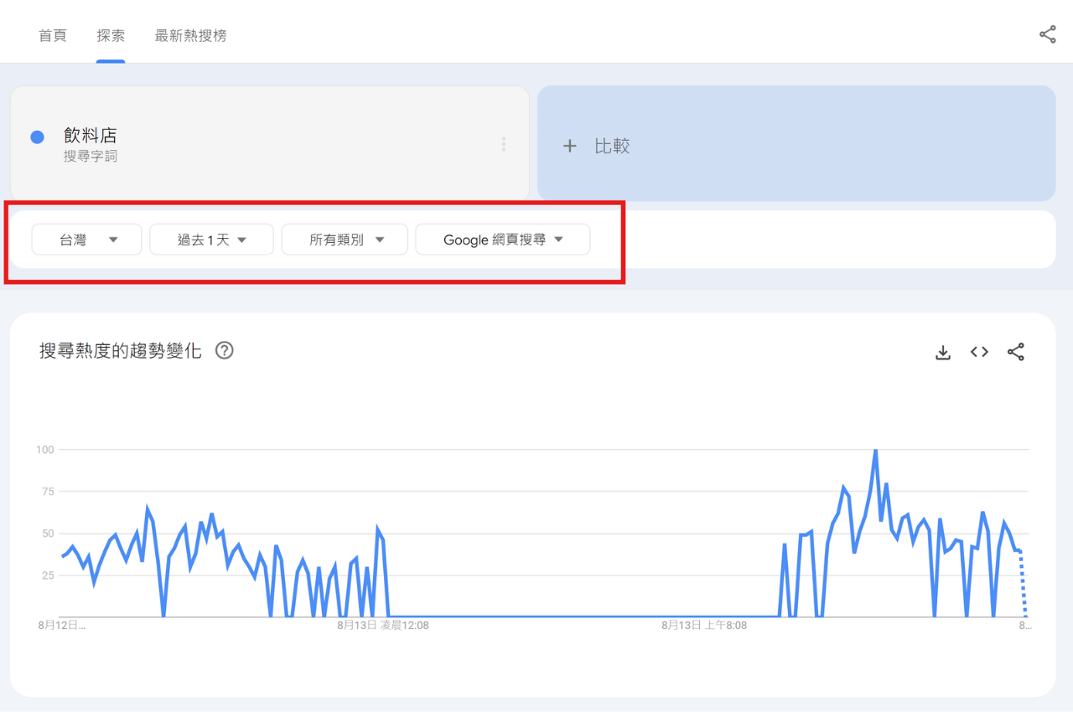Screen dimensions: 1073x712
Task: Share the trend chart via share icon
Action: (1016, 352)
